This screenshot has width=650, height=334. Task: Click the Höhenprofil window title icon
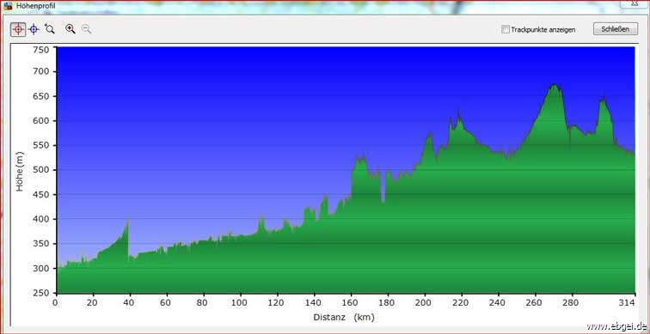pyautogui.click(x=8, y=7)
